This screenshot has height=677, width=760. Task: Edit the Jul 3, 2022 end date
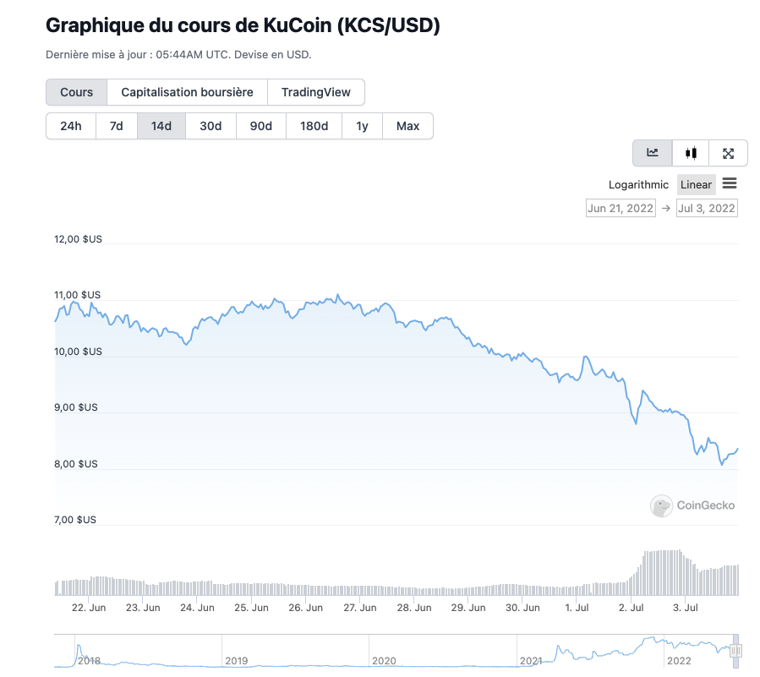click(x=707, y=208)
